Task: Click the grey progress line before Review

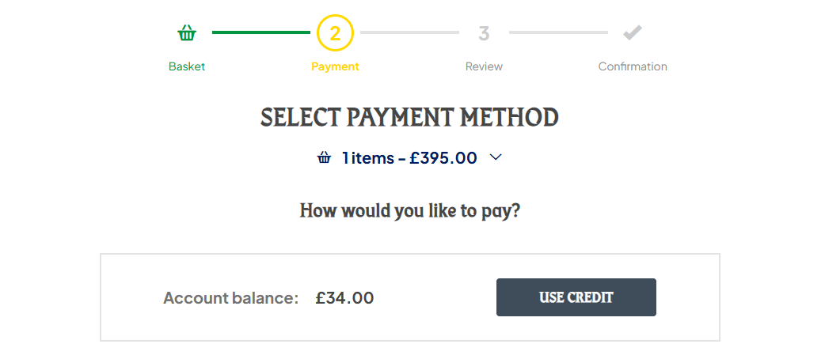Action: tap(410, 32)
